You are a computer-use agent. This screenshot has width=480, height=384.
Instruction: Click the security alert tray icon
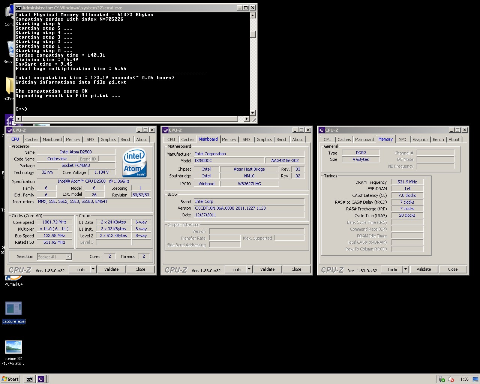click(451, 379)
